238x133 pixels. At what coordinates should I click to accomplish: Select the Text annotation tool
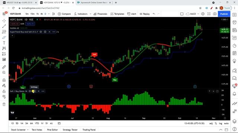pos(4,43)
